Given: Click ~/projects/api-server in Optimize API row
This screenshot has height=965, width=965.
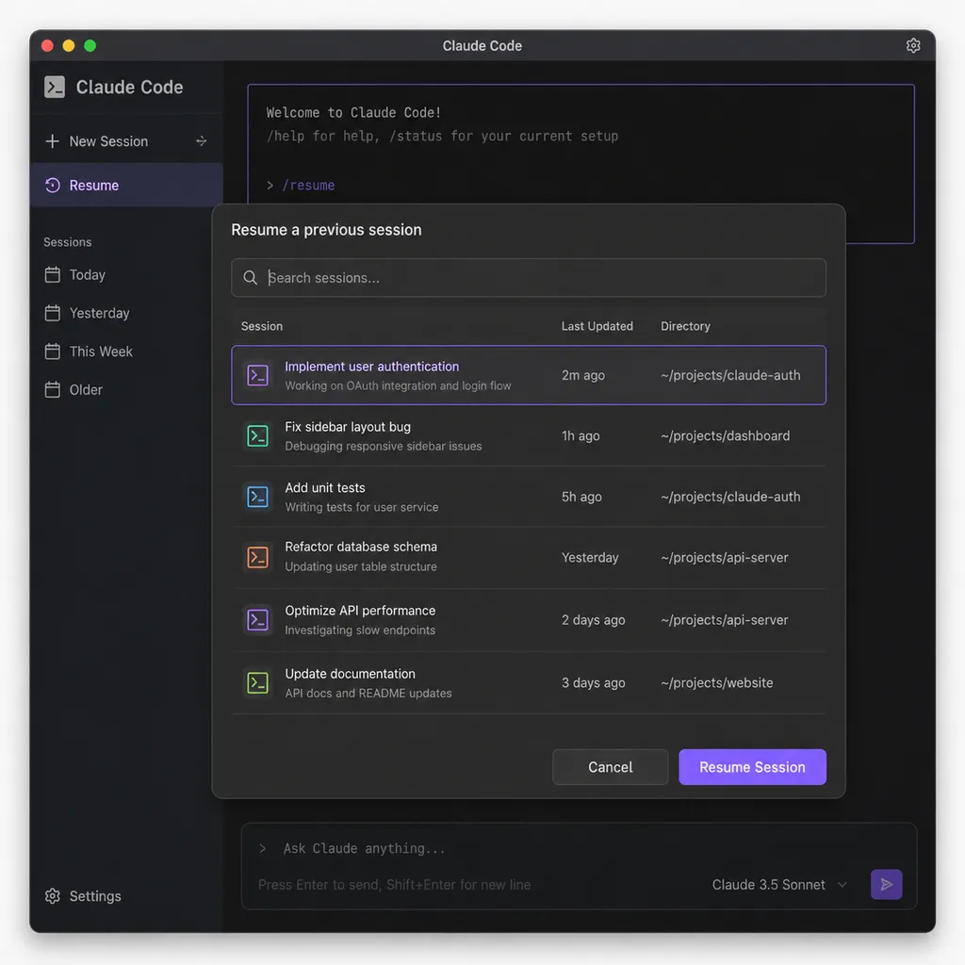Looking at the screenshot, I should pyautogui.click(x=724, y=620).
